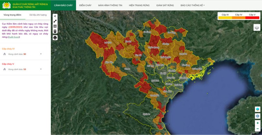
Task: Expand the Cấp cháy V warning list
Action: pos(41,69)
